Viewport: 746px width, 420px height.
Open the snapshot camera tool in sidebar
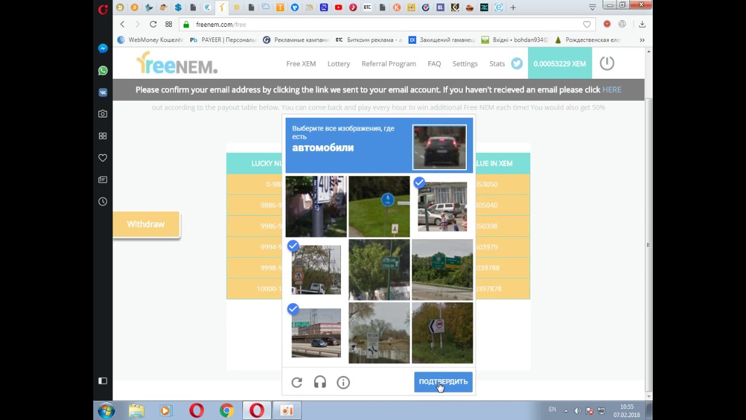point(103,114)
